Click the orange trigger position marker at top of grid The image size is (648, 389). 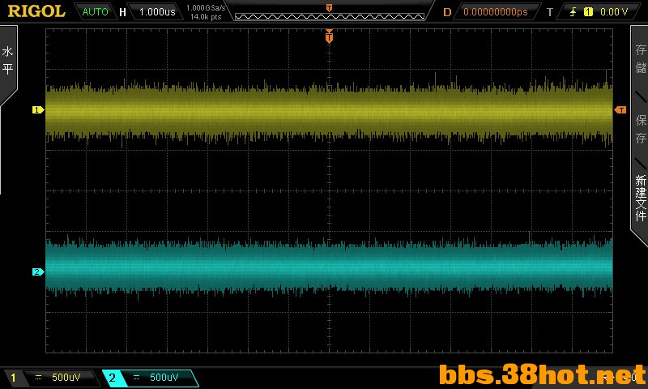[x=329, y=37]
